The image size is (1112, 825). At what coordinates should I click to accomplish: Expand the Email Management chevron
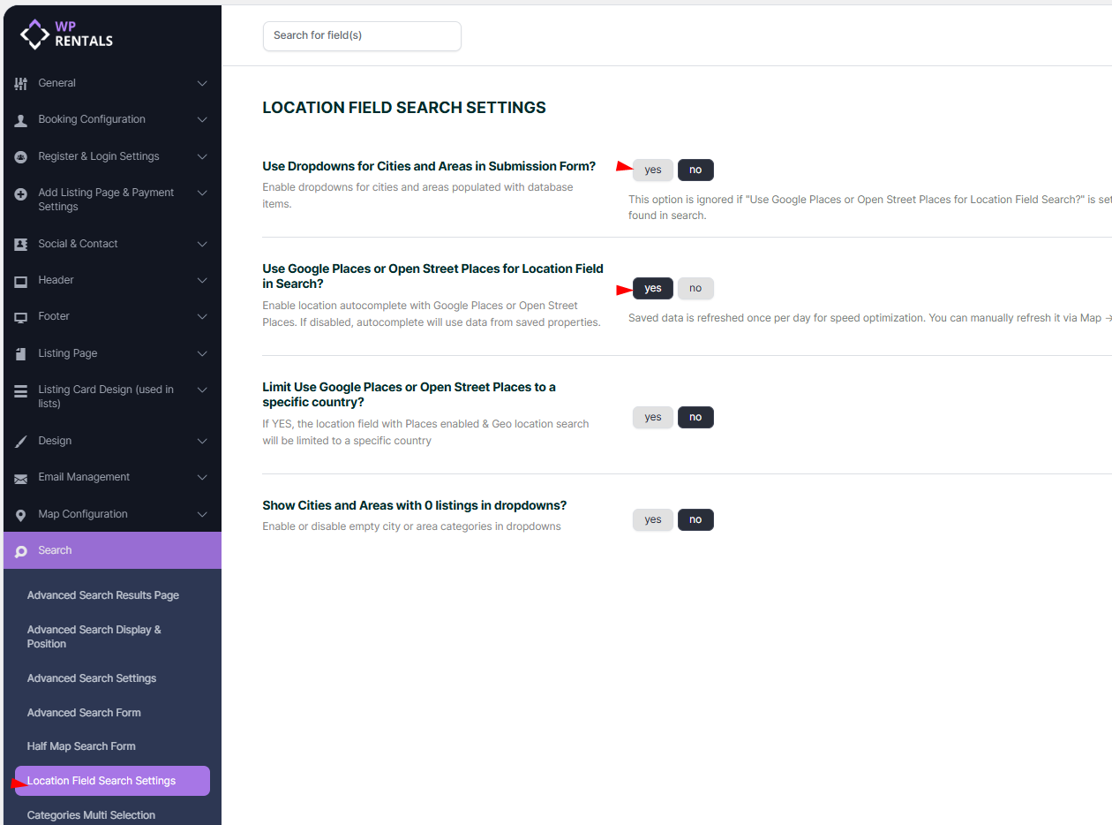click(x=202, y=477)
